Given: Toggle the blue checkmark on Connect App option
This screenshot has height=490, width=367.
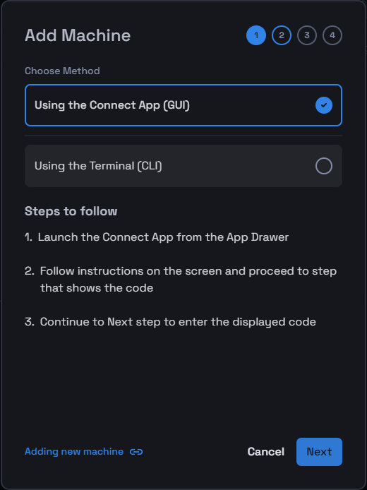Looking at the screenshot, I should [x=323, y=105].
